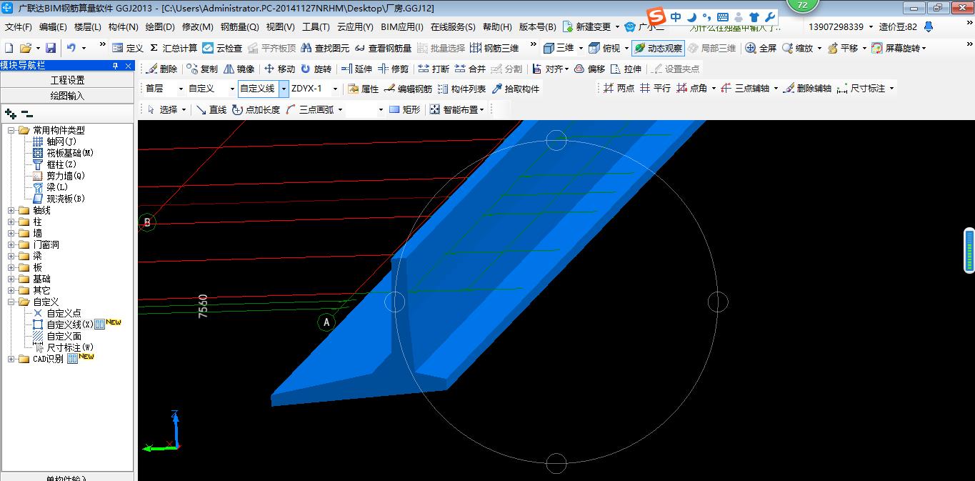Click 查找图元 find element tool

(x=326, y=48)
